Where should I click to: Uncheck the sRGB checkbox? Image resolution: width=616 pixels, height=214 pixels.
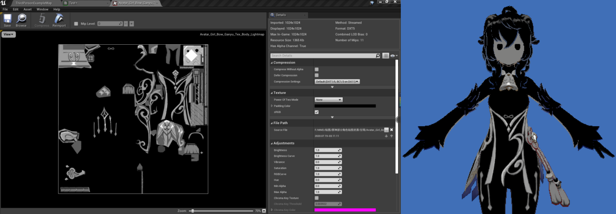click(316, 112)
